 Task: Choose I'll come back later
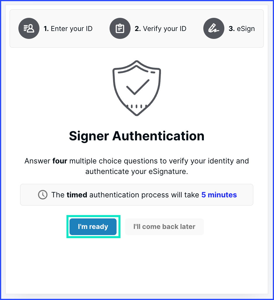coord(164,227)
